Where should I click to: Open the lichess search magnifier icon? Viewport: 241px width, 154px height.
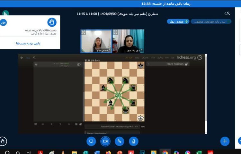[34, 58]
